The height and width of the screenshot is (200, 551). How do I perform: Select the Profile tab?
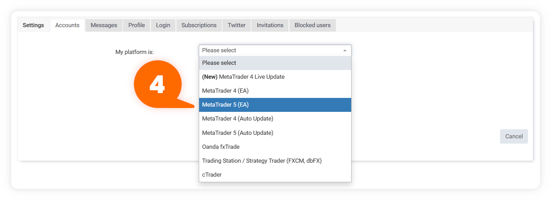pyautogui.click(x=136, y=25)
